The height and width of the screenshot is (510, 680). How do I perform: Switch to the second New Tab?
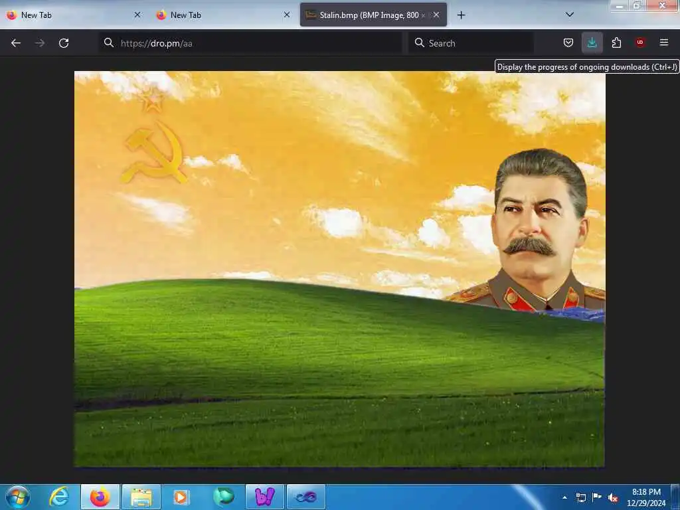[223, 15]
